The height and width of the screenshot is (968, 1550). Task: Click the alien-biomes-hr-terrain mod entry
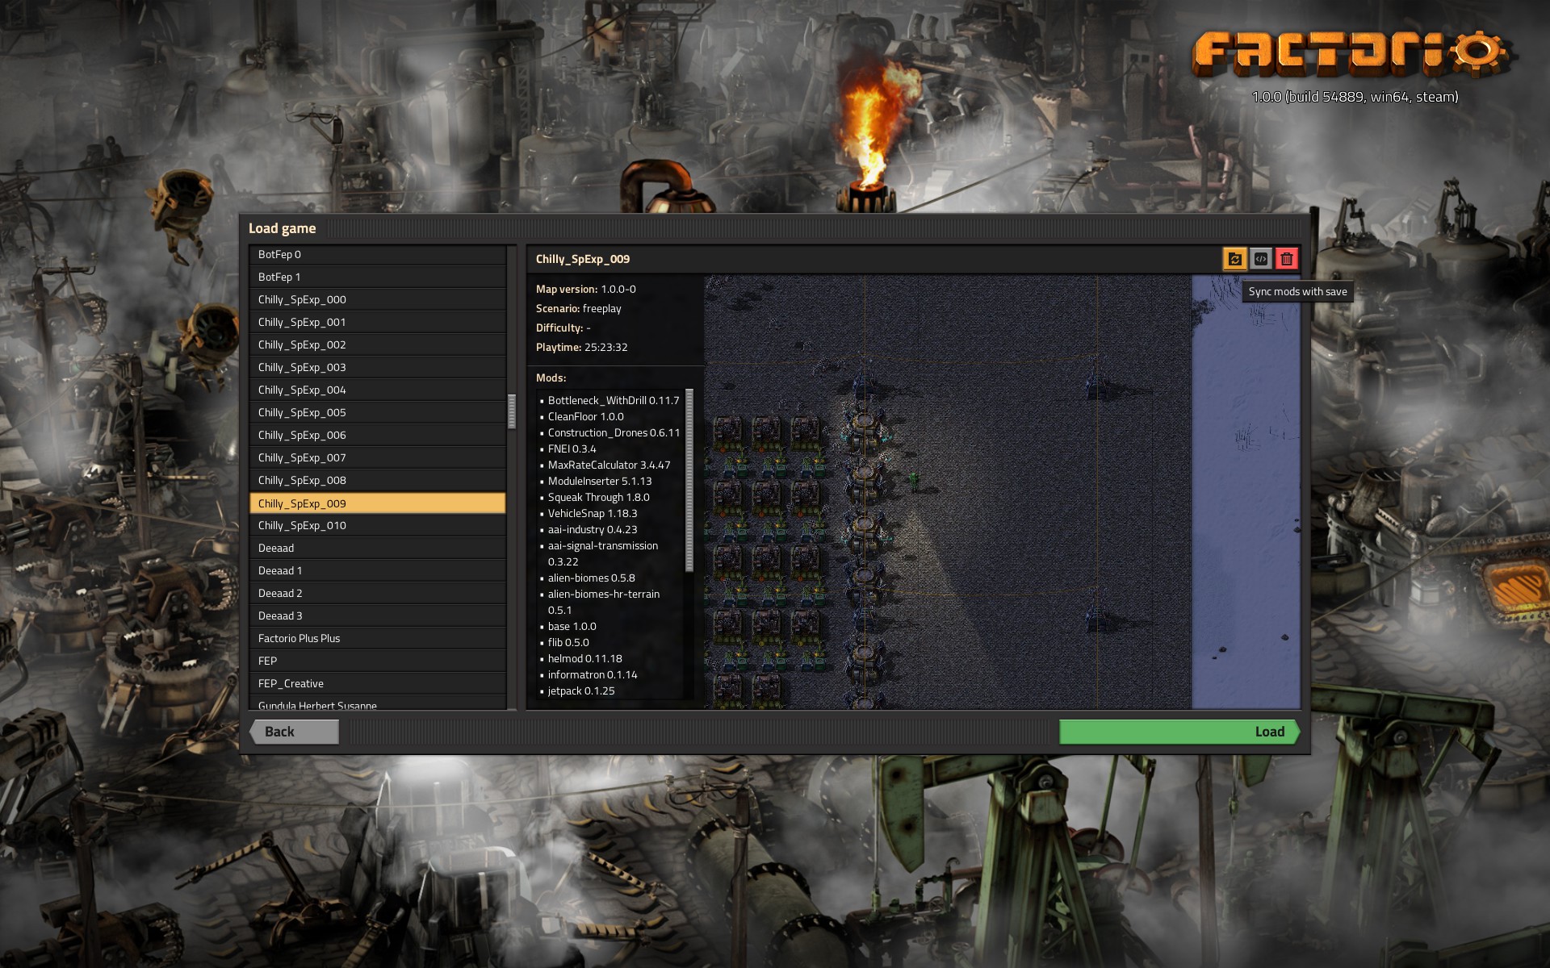pos(603,602)
